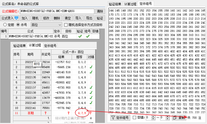Click the 清除 button
The width and height of the screenshot is (207, 124).
click(100, 11)
